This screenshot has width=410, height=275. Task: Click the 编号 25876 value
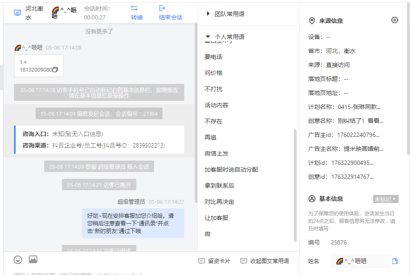pyautogui.click(x=339, y=242)
